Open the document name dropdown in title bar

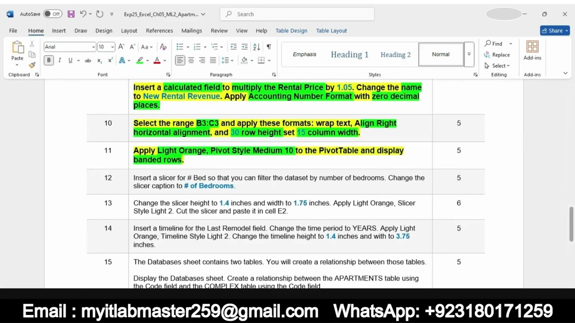click(203, 14)
